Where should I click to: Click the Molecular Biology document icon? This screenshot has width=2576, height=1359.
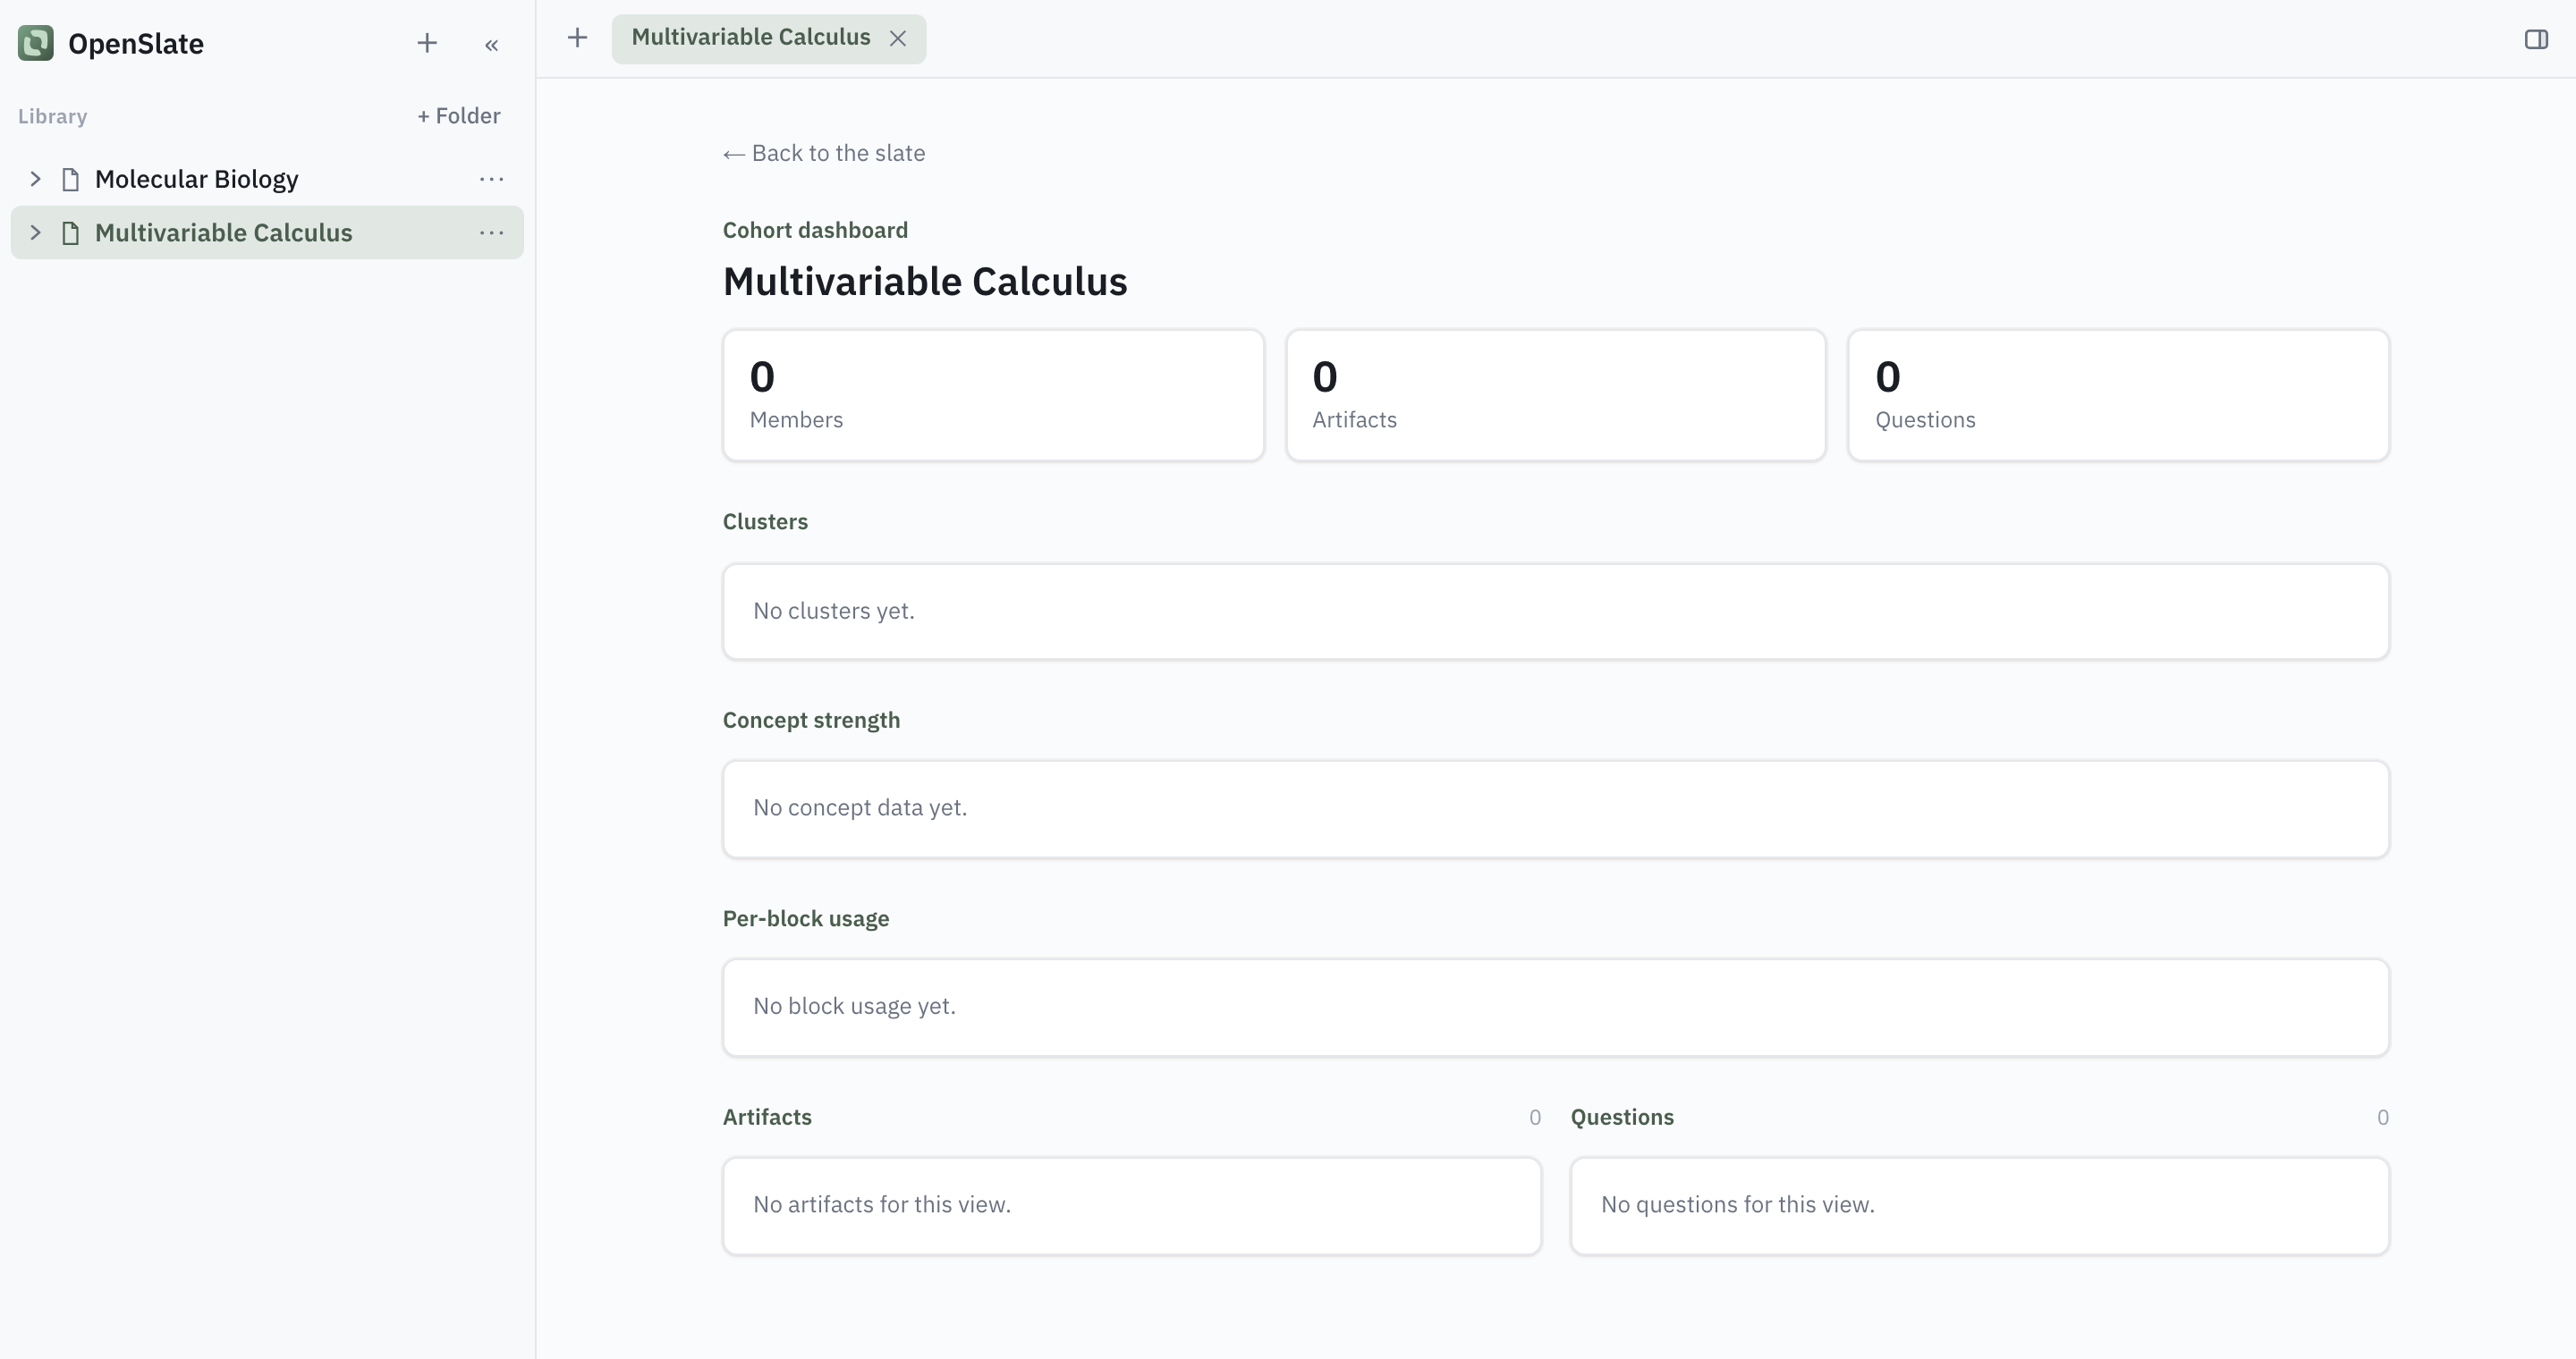(x=71, y=180)
